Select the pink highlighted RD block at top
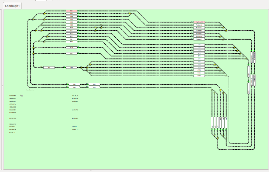269x172 pixels. (x=72, y=11)
